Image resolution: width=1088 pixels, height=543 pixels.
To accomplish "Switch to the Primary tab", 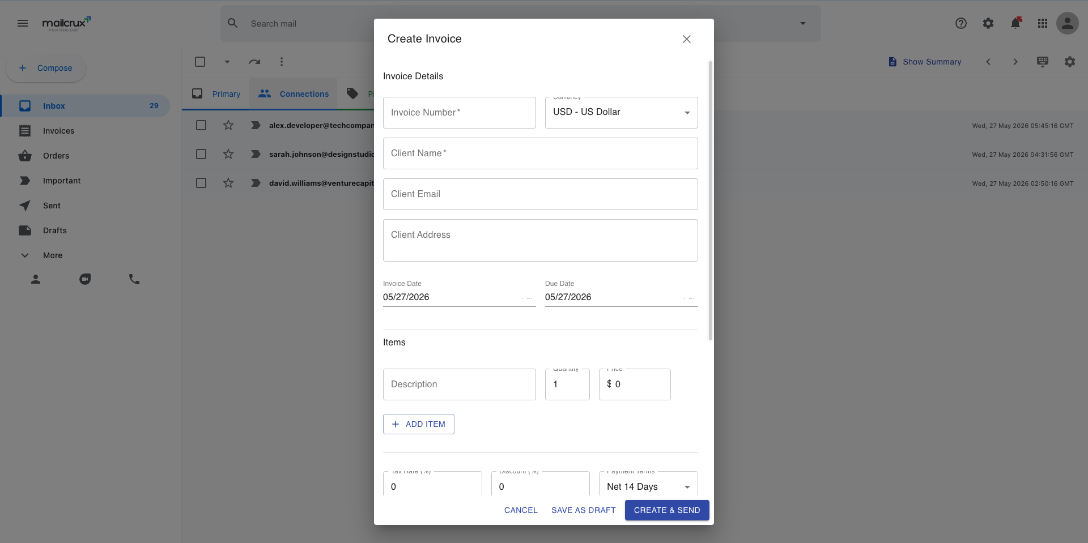I will [216, 94].
